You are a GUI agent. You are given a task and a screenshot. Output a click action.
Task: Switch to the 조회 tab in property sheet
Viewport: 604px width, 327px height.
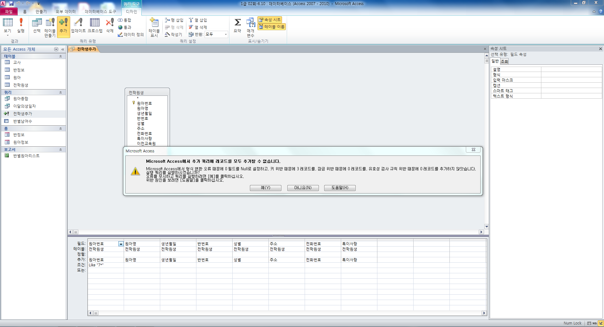pos(504,61)
